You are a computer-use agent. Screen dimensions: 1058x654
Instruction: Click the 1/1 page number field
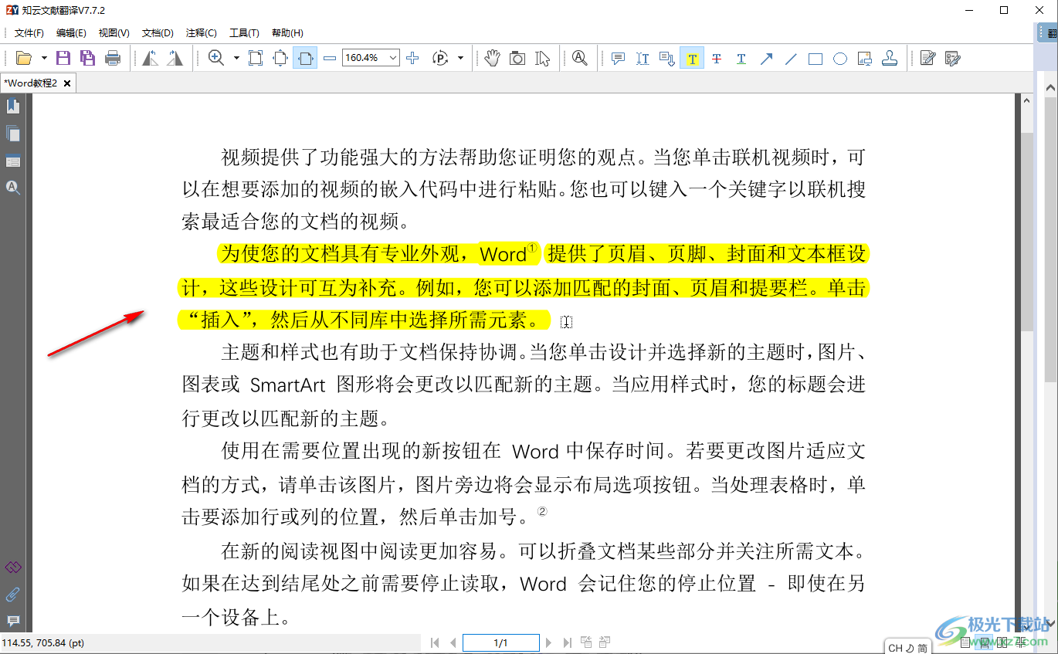500,642
